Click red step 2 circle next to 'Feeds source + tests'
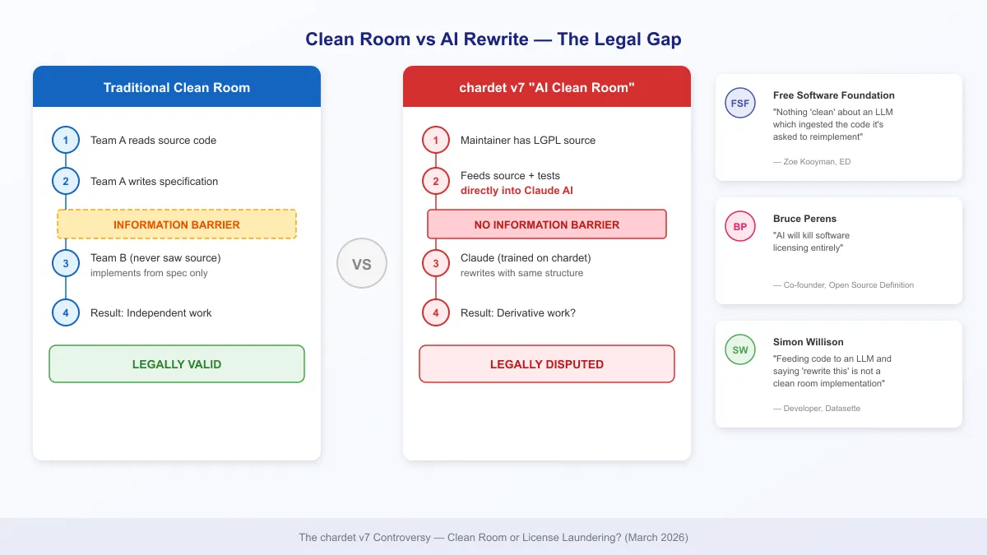Image resolution: width=987 pixels, height=555 pixels. click(x=436, y=181)
